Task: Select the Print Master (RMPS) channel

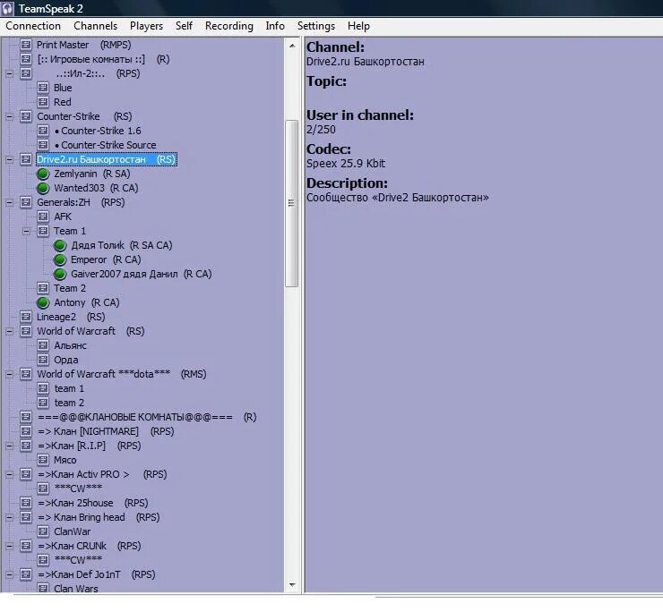Action: 83,45
